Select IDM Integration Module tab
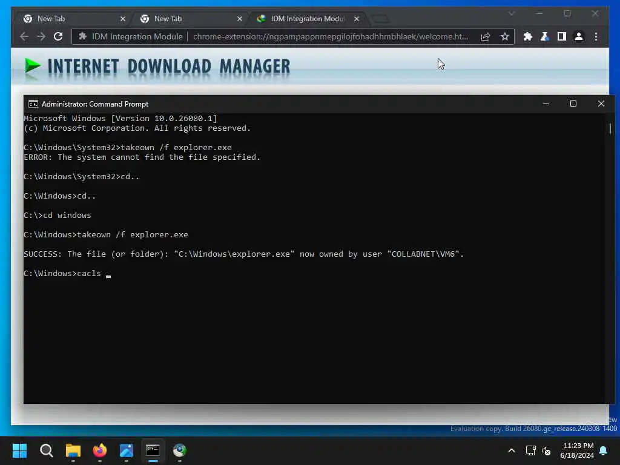 click(308, 19)
